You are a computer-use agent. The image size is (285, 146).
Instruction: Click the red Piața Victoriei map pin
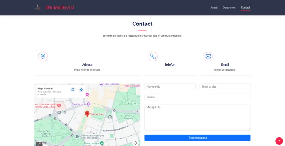87,114
